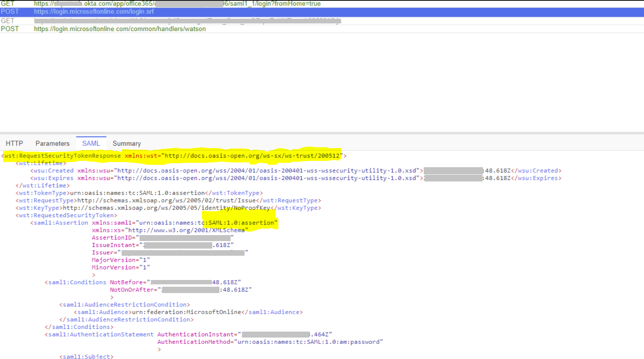
Task: Open the HTTP tab
Action: click(14, 143)
